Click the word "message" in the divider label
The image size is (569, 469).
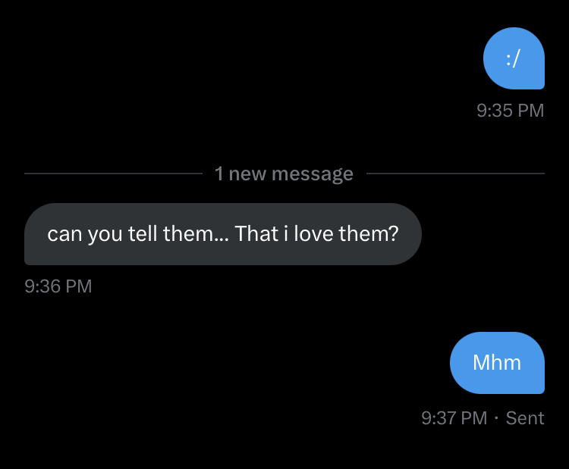[312, 174]
